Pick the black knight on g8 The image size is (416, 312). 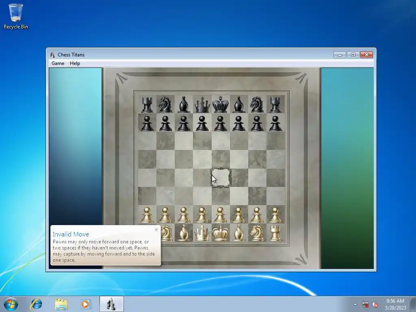257,104
